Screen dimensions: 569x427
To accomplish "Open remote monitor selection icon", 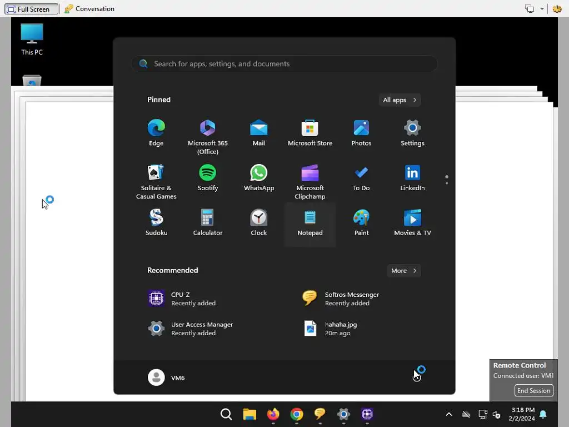I will pyautogui.click(x=530, y=9).
